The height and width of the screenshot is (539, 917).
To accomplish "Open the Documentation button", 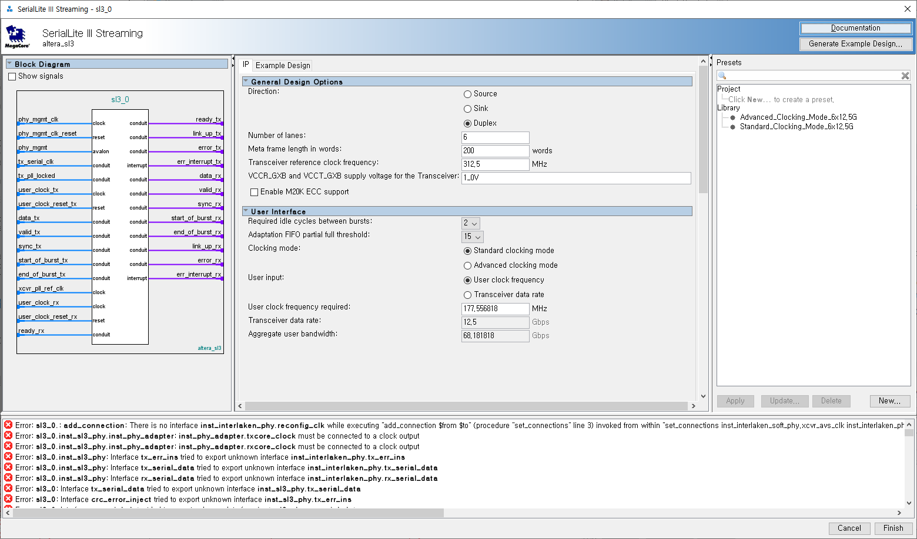I will [x=856, y=28].
